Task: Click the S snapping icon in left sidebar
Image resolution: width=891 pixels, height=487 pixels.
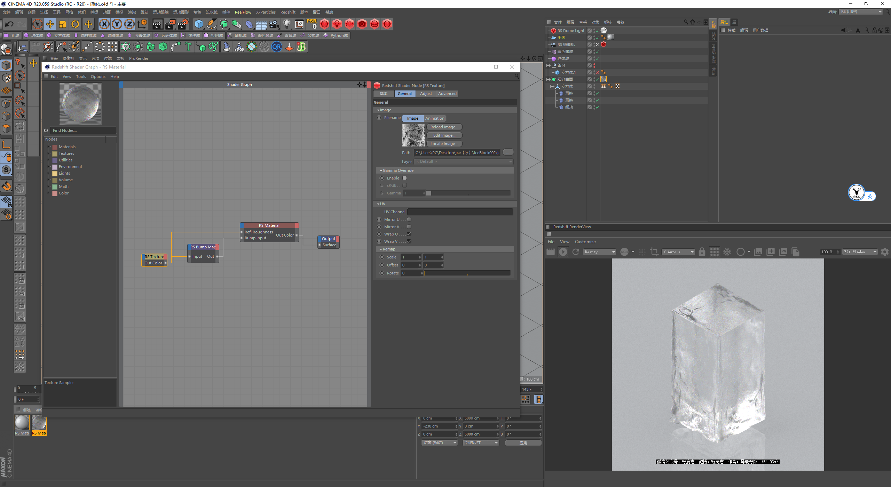Action: (x=7, y=170)
